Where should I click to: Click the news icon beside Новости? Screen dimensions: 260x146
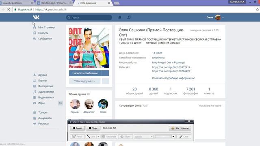[35, 33]
